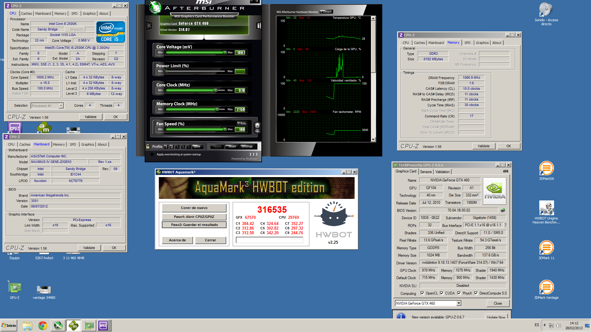591x332 pixels.
Task: Click 'Paso1: Abrir CPUZ/GPUZ' button
Action: tap(194, 217)
